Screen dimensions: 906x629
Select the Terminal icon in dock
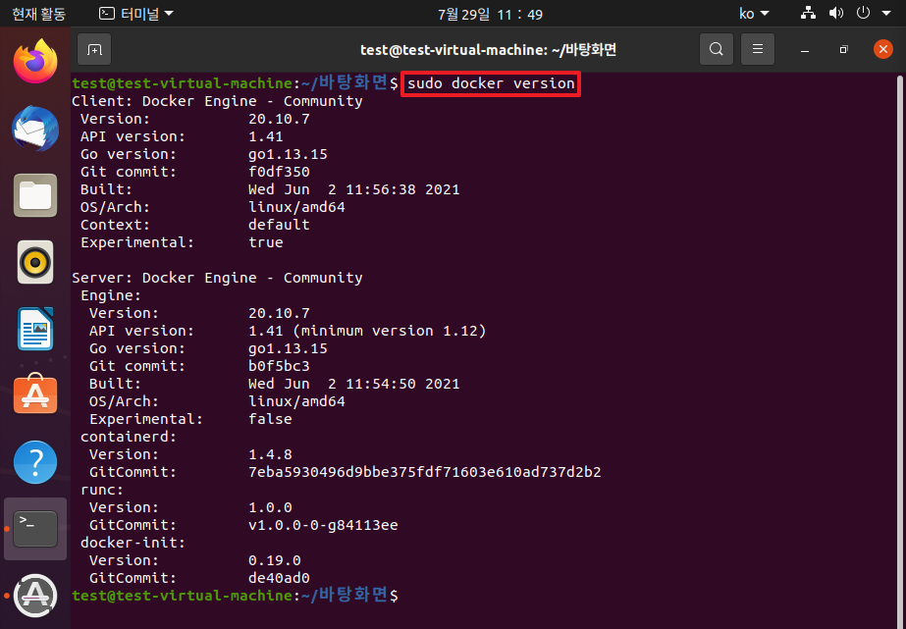coord(35,529)
